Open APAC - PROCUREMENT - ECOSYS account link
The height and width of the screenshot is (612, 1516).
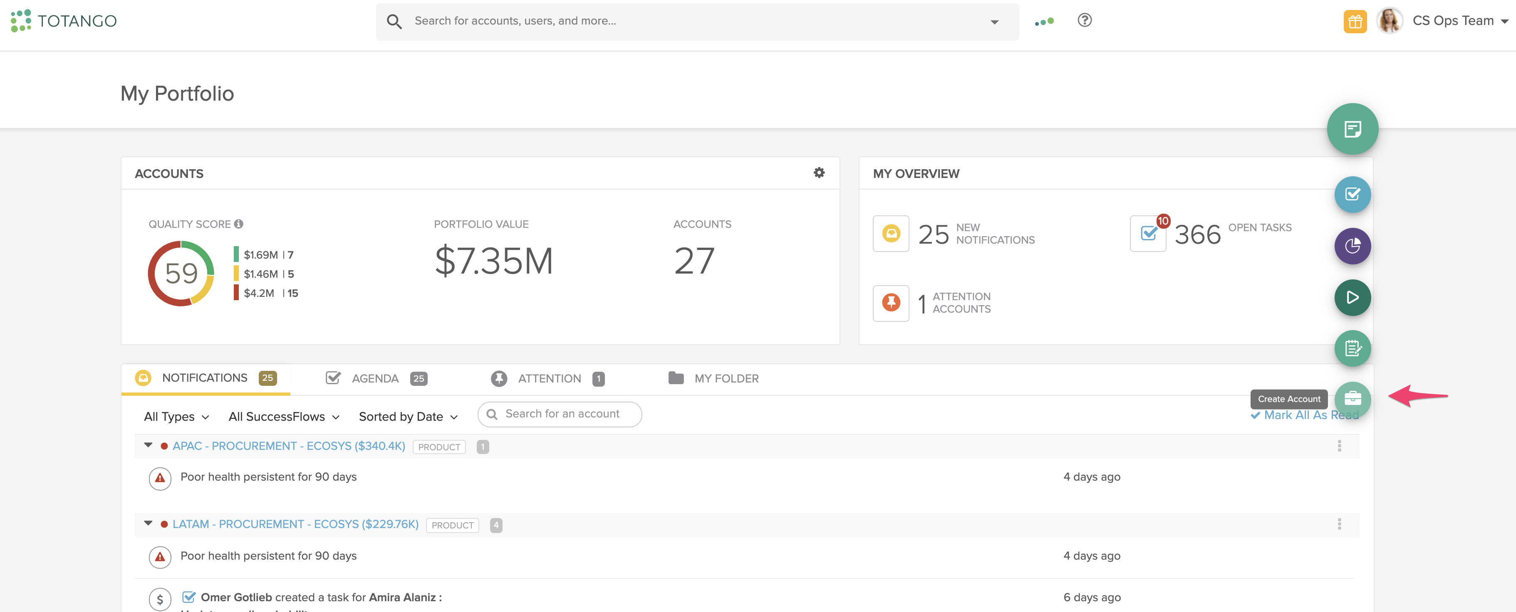(288, 446)
